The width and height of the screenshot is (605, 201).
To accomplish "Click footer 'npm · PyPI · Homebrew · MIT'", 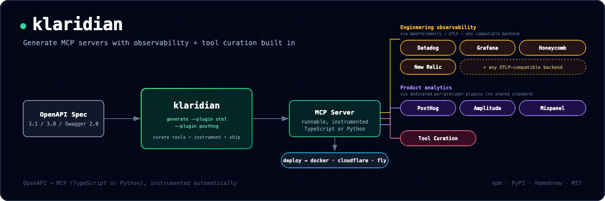I will click(x=536, y=183).
